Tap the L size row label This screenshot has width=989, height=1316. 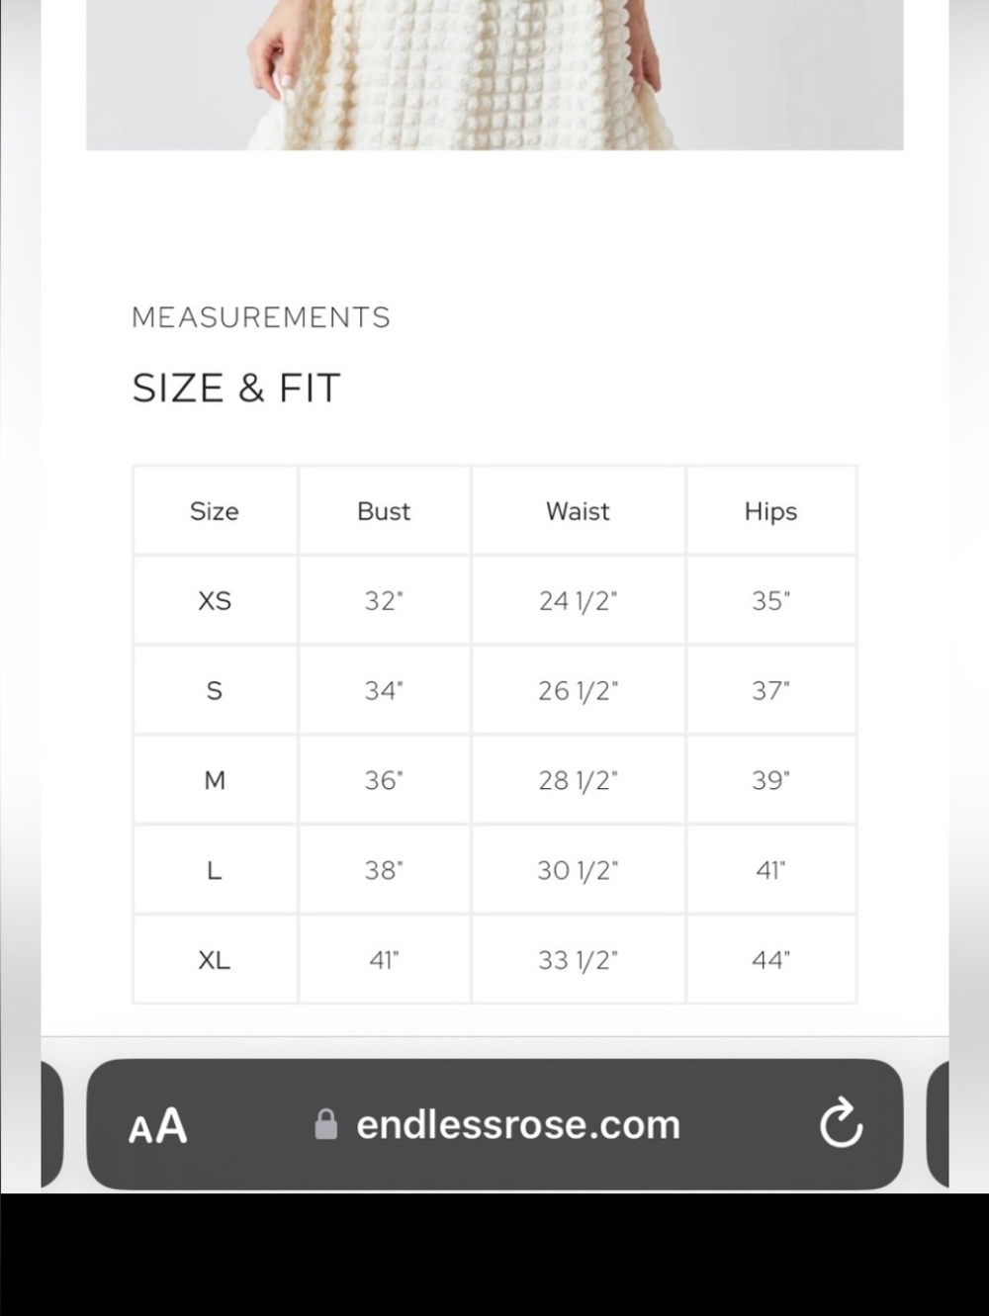pos(215,870)
